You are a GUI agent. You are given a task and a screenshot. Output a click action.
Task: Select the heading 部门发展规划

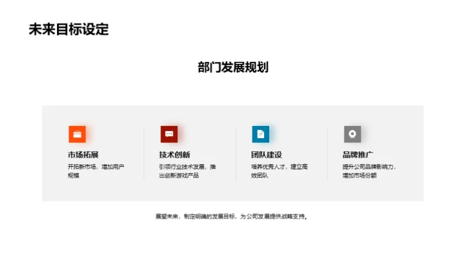coord(233,67)
